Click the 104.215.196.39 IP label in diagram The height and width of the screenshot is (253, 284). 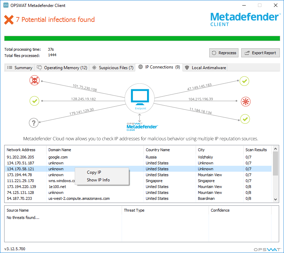201,99
